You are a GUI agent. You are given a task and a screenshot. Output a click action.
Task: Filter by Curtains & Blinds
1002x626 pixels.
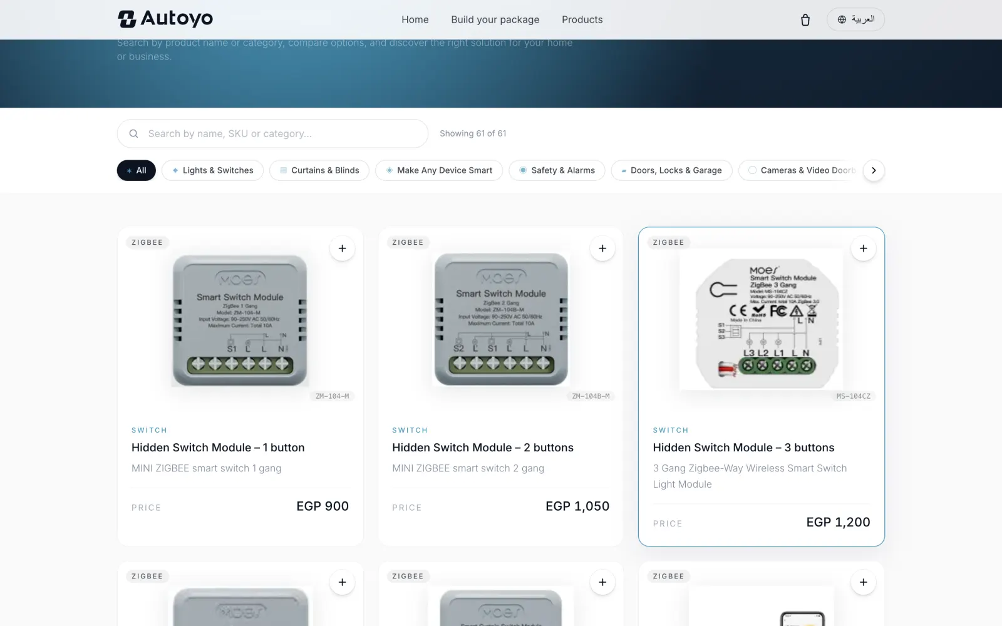pos(319,170)
